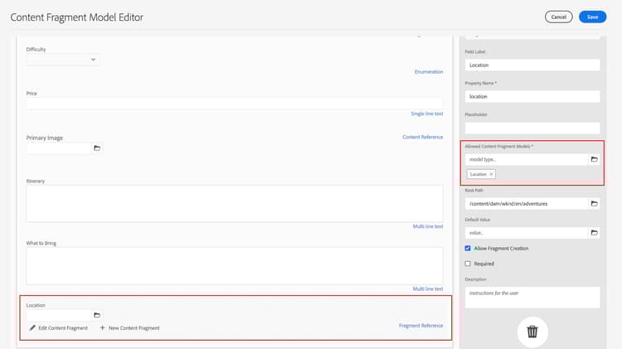Viewport: 622px width, 349px height.
Task: Browse Allowed Content Fragment Models folder icon
Action: tap(594, 159)
